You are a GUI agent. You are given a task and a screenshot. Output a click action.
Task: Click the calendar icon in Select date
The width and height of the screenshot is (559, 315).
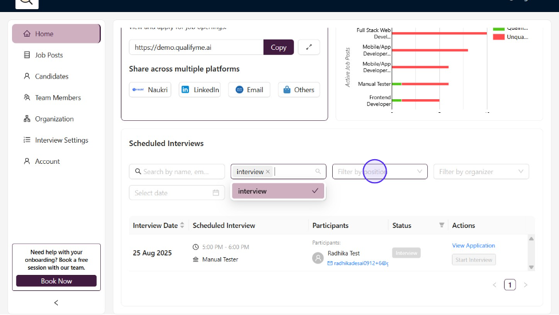(216, 193)
